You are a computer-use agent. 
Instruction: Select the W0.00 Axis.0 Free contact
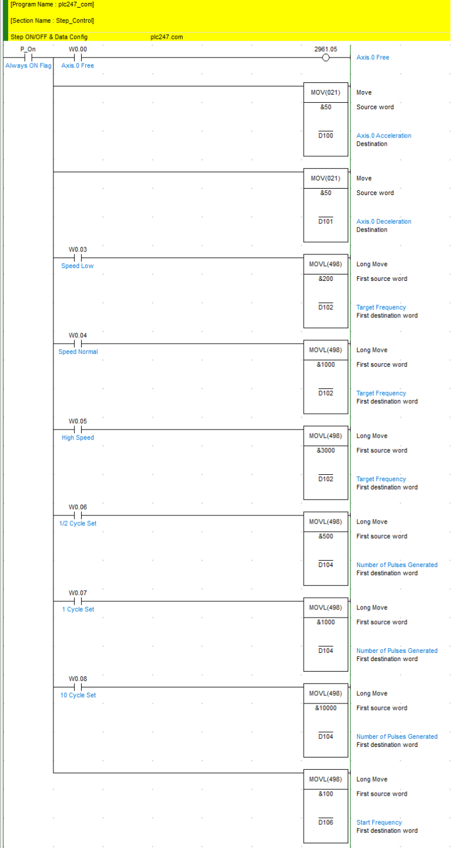78,58
